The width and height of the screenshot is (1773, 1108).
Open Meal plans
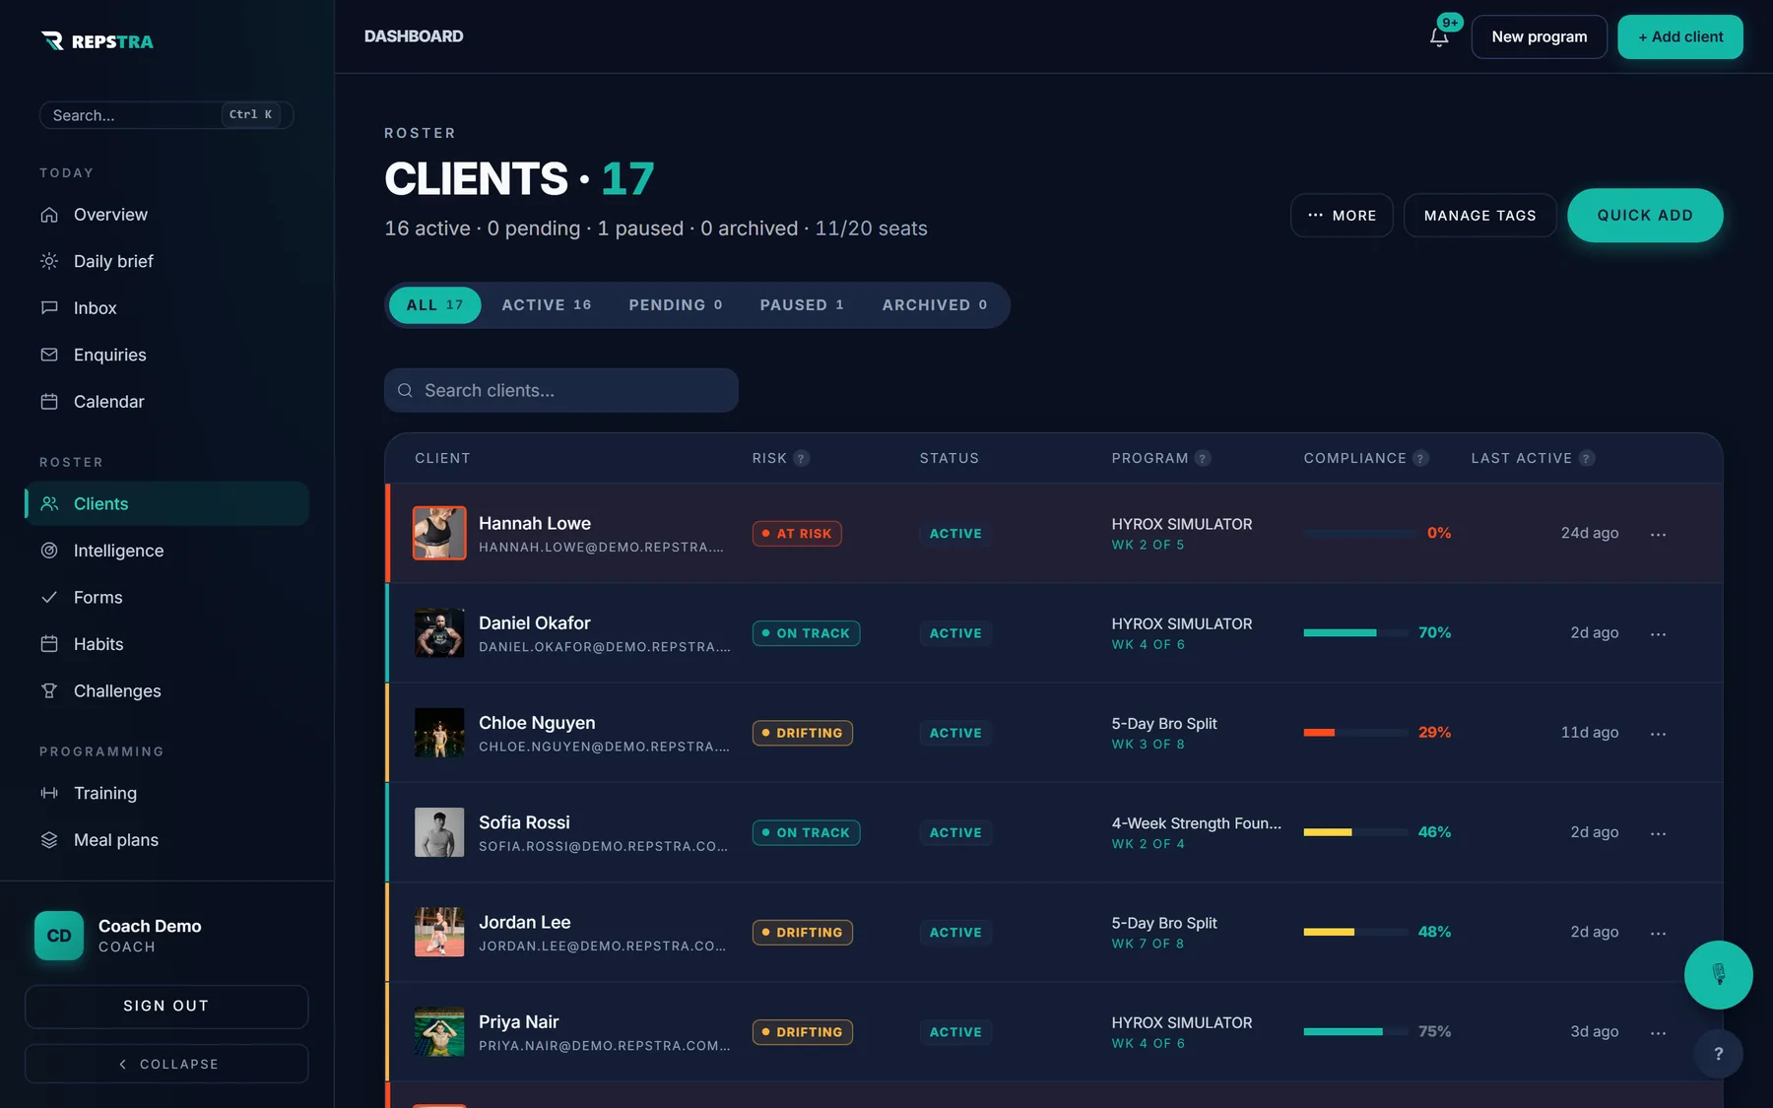(x=166, y=840)
